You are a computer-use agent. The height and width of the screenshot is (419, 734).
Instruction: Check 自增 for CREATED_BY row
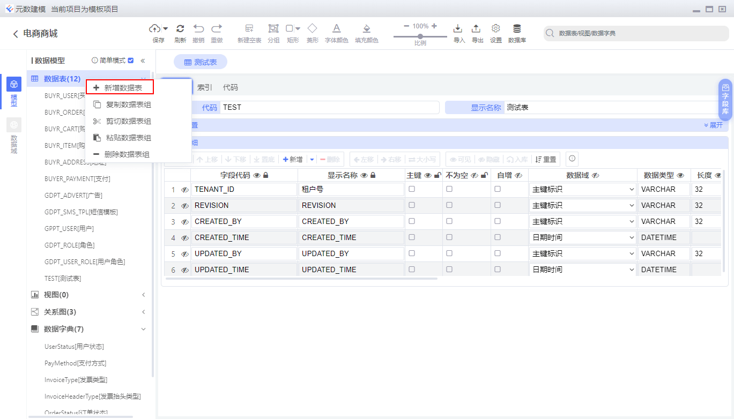(498, 221)
